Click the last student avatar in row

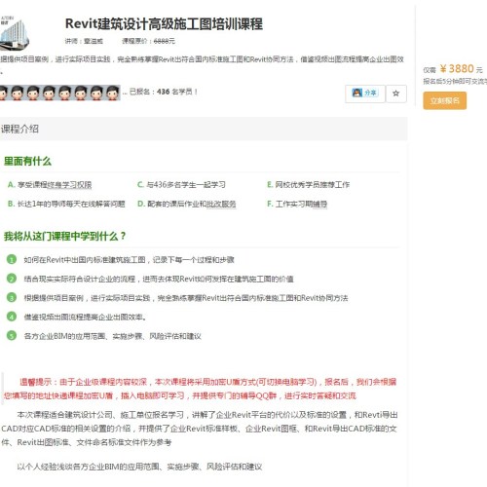(x=113, y=93)
